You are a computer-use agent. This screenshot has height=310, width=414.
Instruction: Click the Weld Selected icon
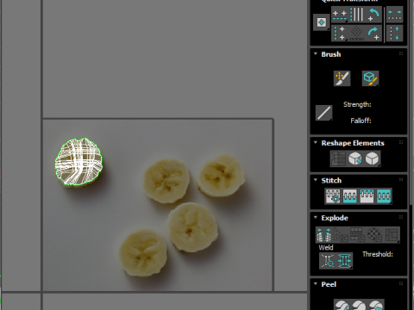[344, 261]
